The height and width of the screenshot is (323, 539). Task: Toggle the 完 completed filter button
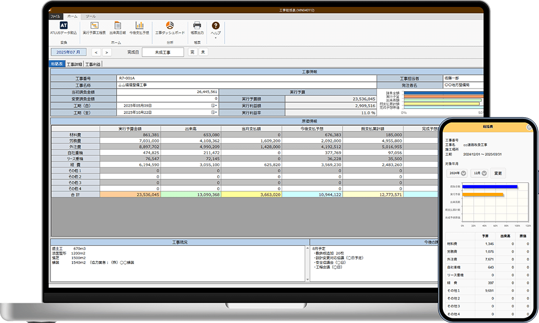192,52
